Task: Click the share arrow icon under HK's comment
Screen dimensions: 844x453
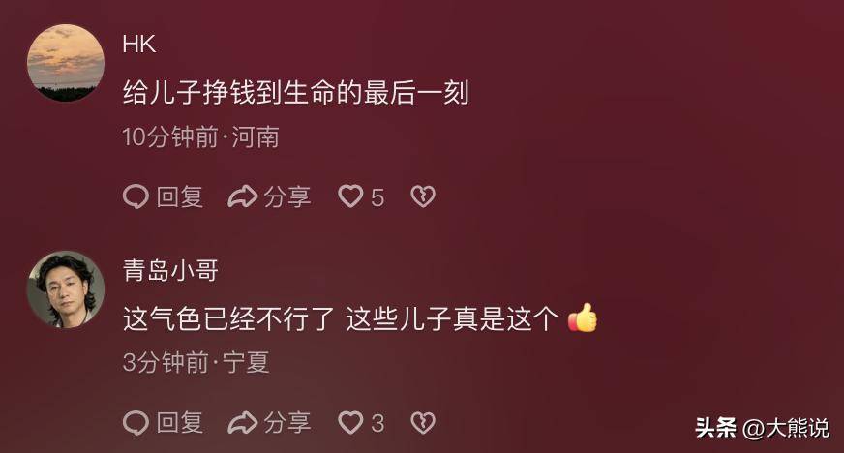Action: pos(243,196)
